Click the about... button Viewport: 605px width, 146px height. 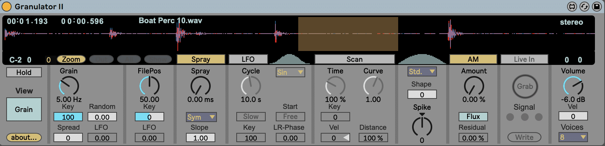[24, 137]
